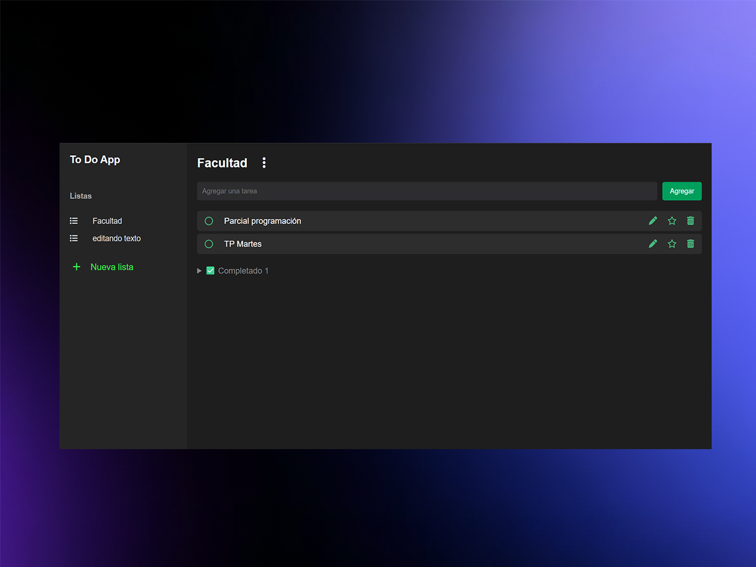Screen dimensions: 756x567
Task: Switch to the editando texto list
Action: click(x=117, y=238)
